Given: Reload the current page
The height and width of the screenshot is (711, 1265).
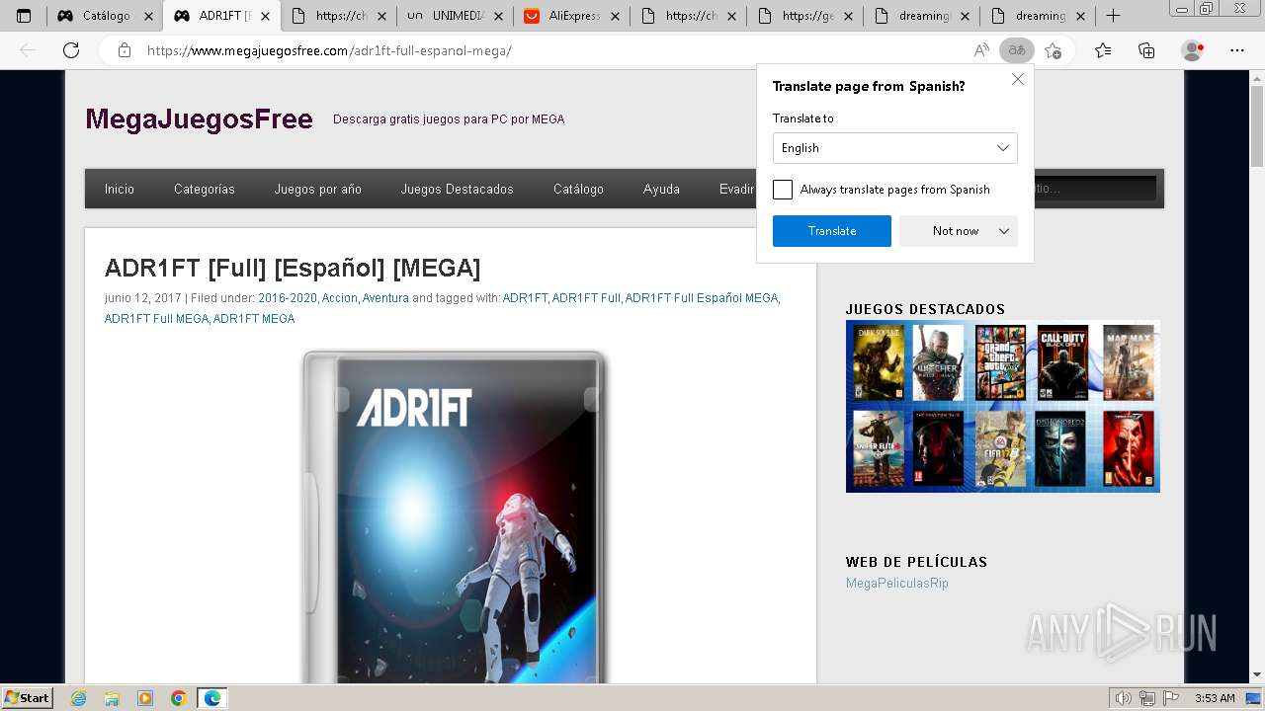Looking at the screenshot, I should (71, 50).
